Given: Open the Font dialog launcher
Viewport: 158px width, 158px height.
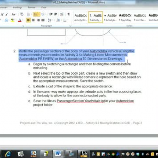Looking at the screenshot, I should point(23,26).
